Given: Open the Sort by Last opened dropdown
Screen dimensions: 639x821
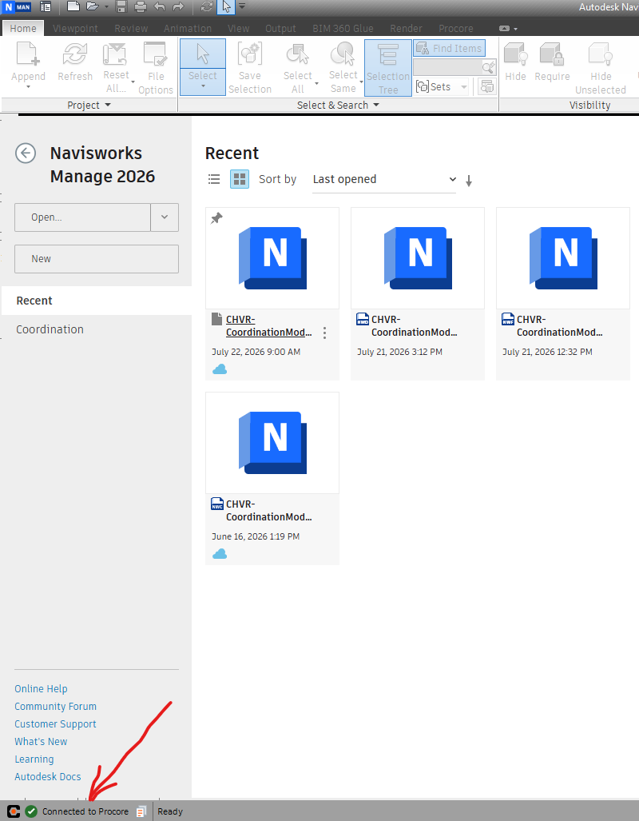Looking at the screenshot, I should (x=384, y=179).
